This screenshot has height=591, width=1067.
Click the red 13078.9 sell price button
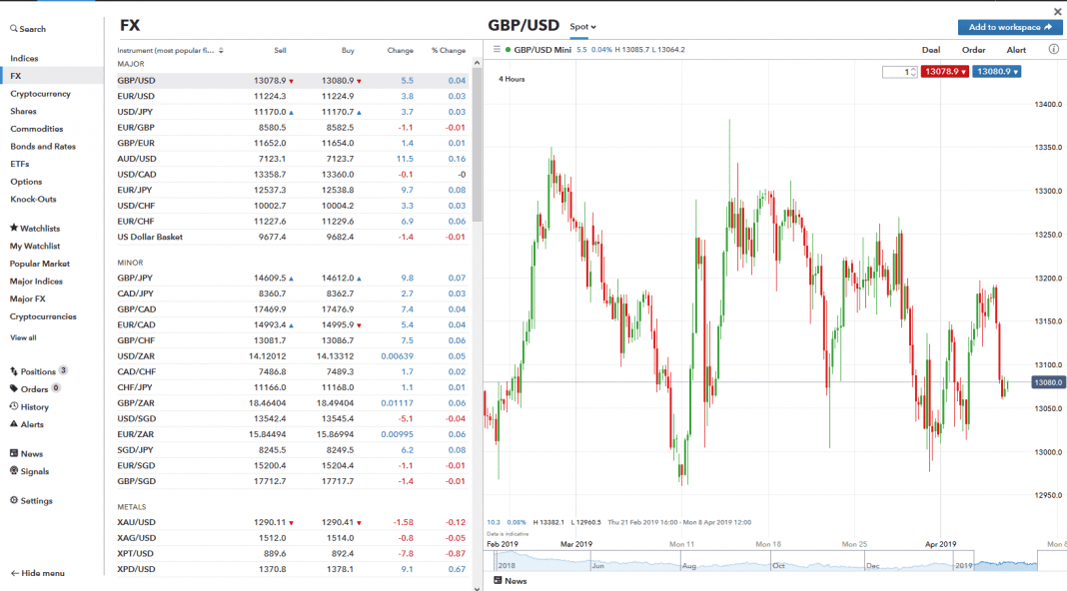click(x=944, y=72)
